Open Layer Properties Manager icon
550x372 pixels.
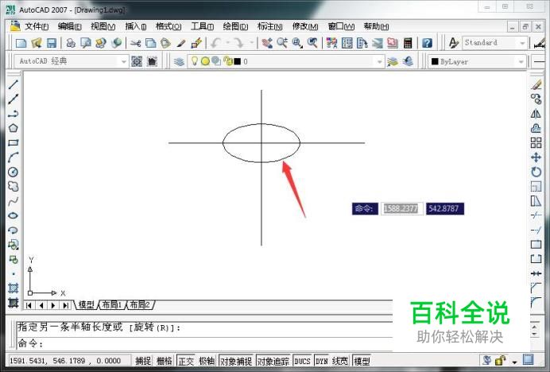pyautogui.click(x=179, y=61)
